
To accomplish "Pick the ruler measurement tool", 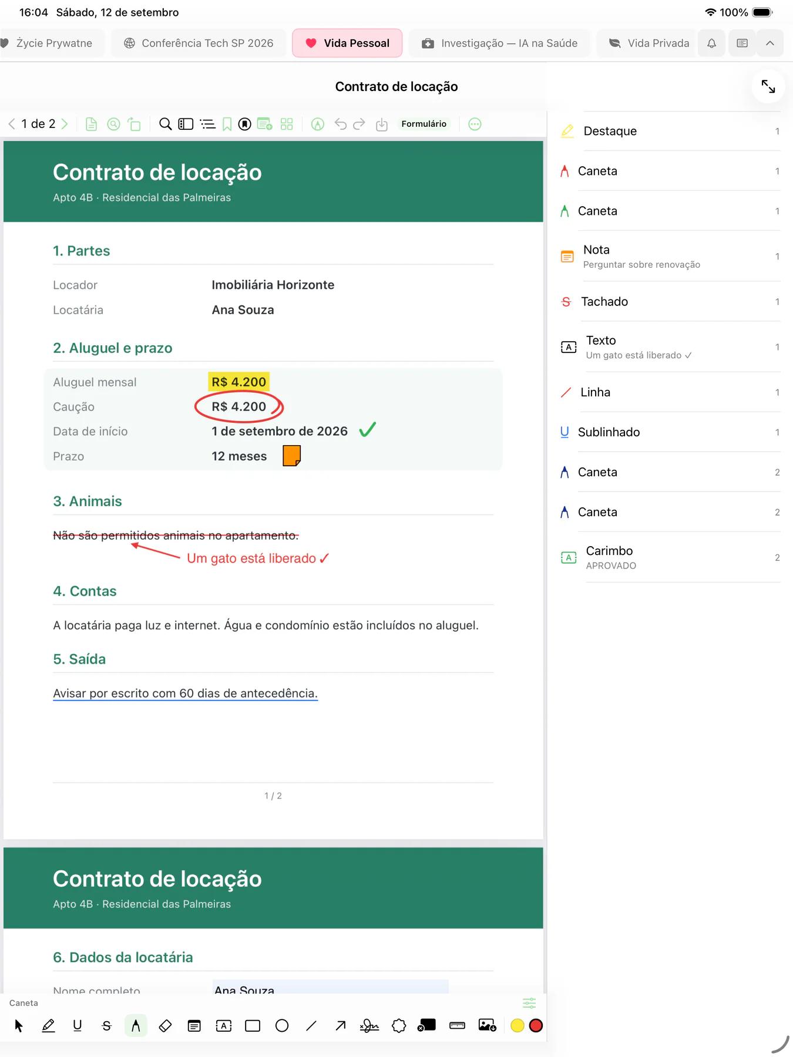I will [457, 1026].
